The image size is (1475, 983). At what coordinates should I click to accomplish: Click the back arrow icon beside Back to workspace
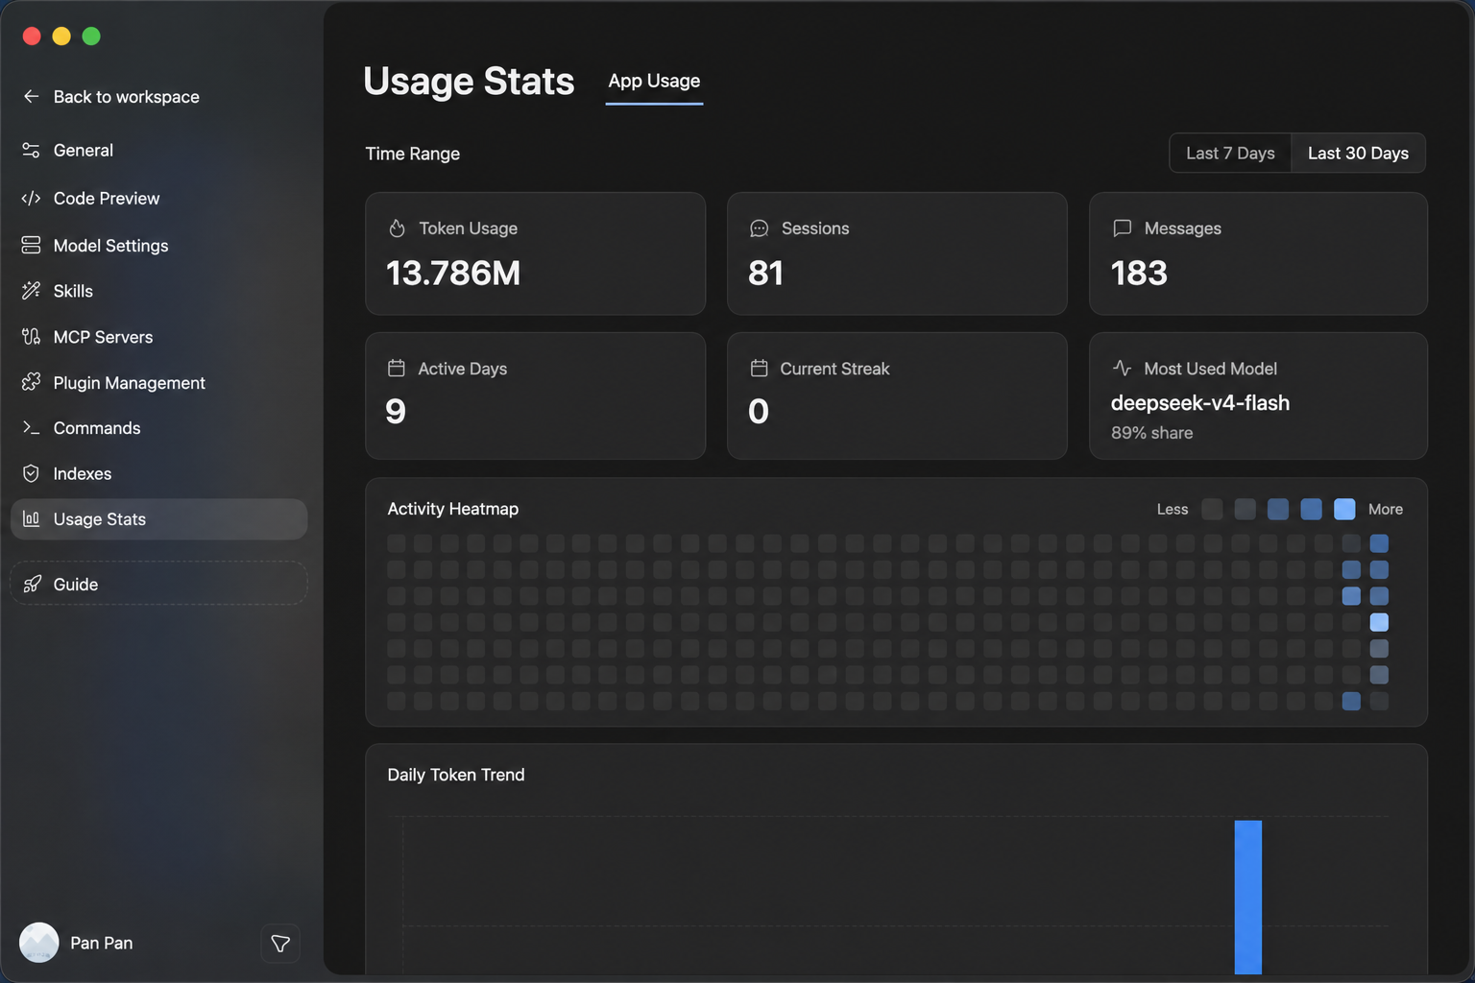click(31, 96)
